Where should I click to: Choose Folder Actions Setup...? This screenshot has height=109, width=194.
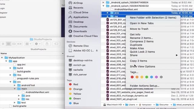point(153,86)
